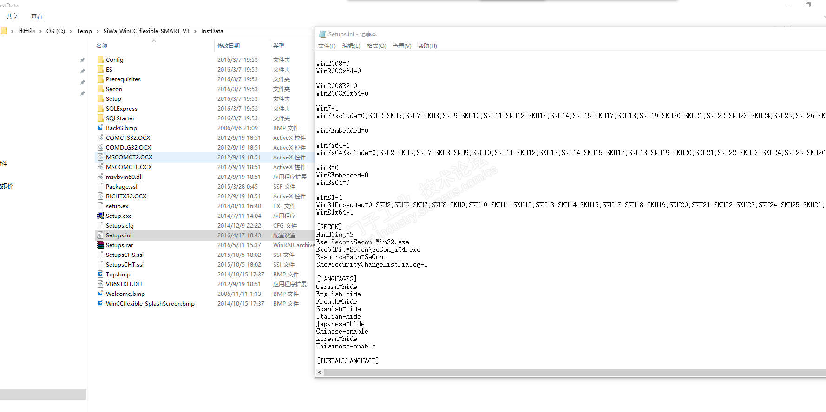This screenshot has height=412, width=826.
Task: Click the Setups.ini settings file icon
Action: click(x=100, y=235)
